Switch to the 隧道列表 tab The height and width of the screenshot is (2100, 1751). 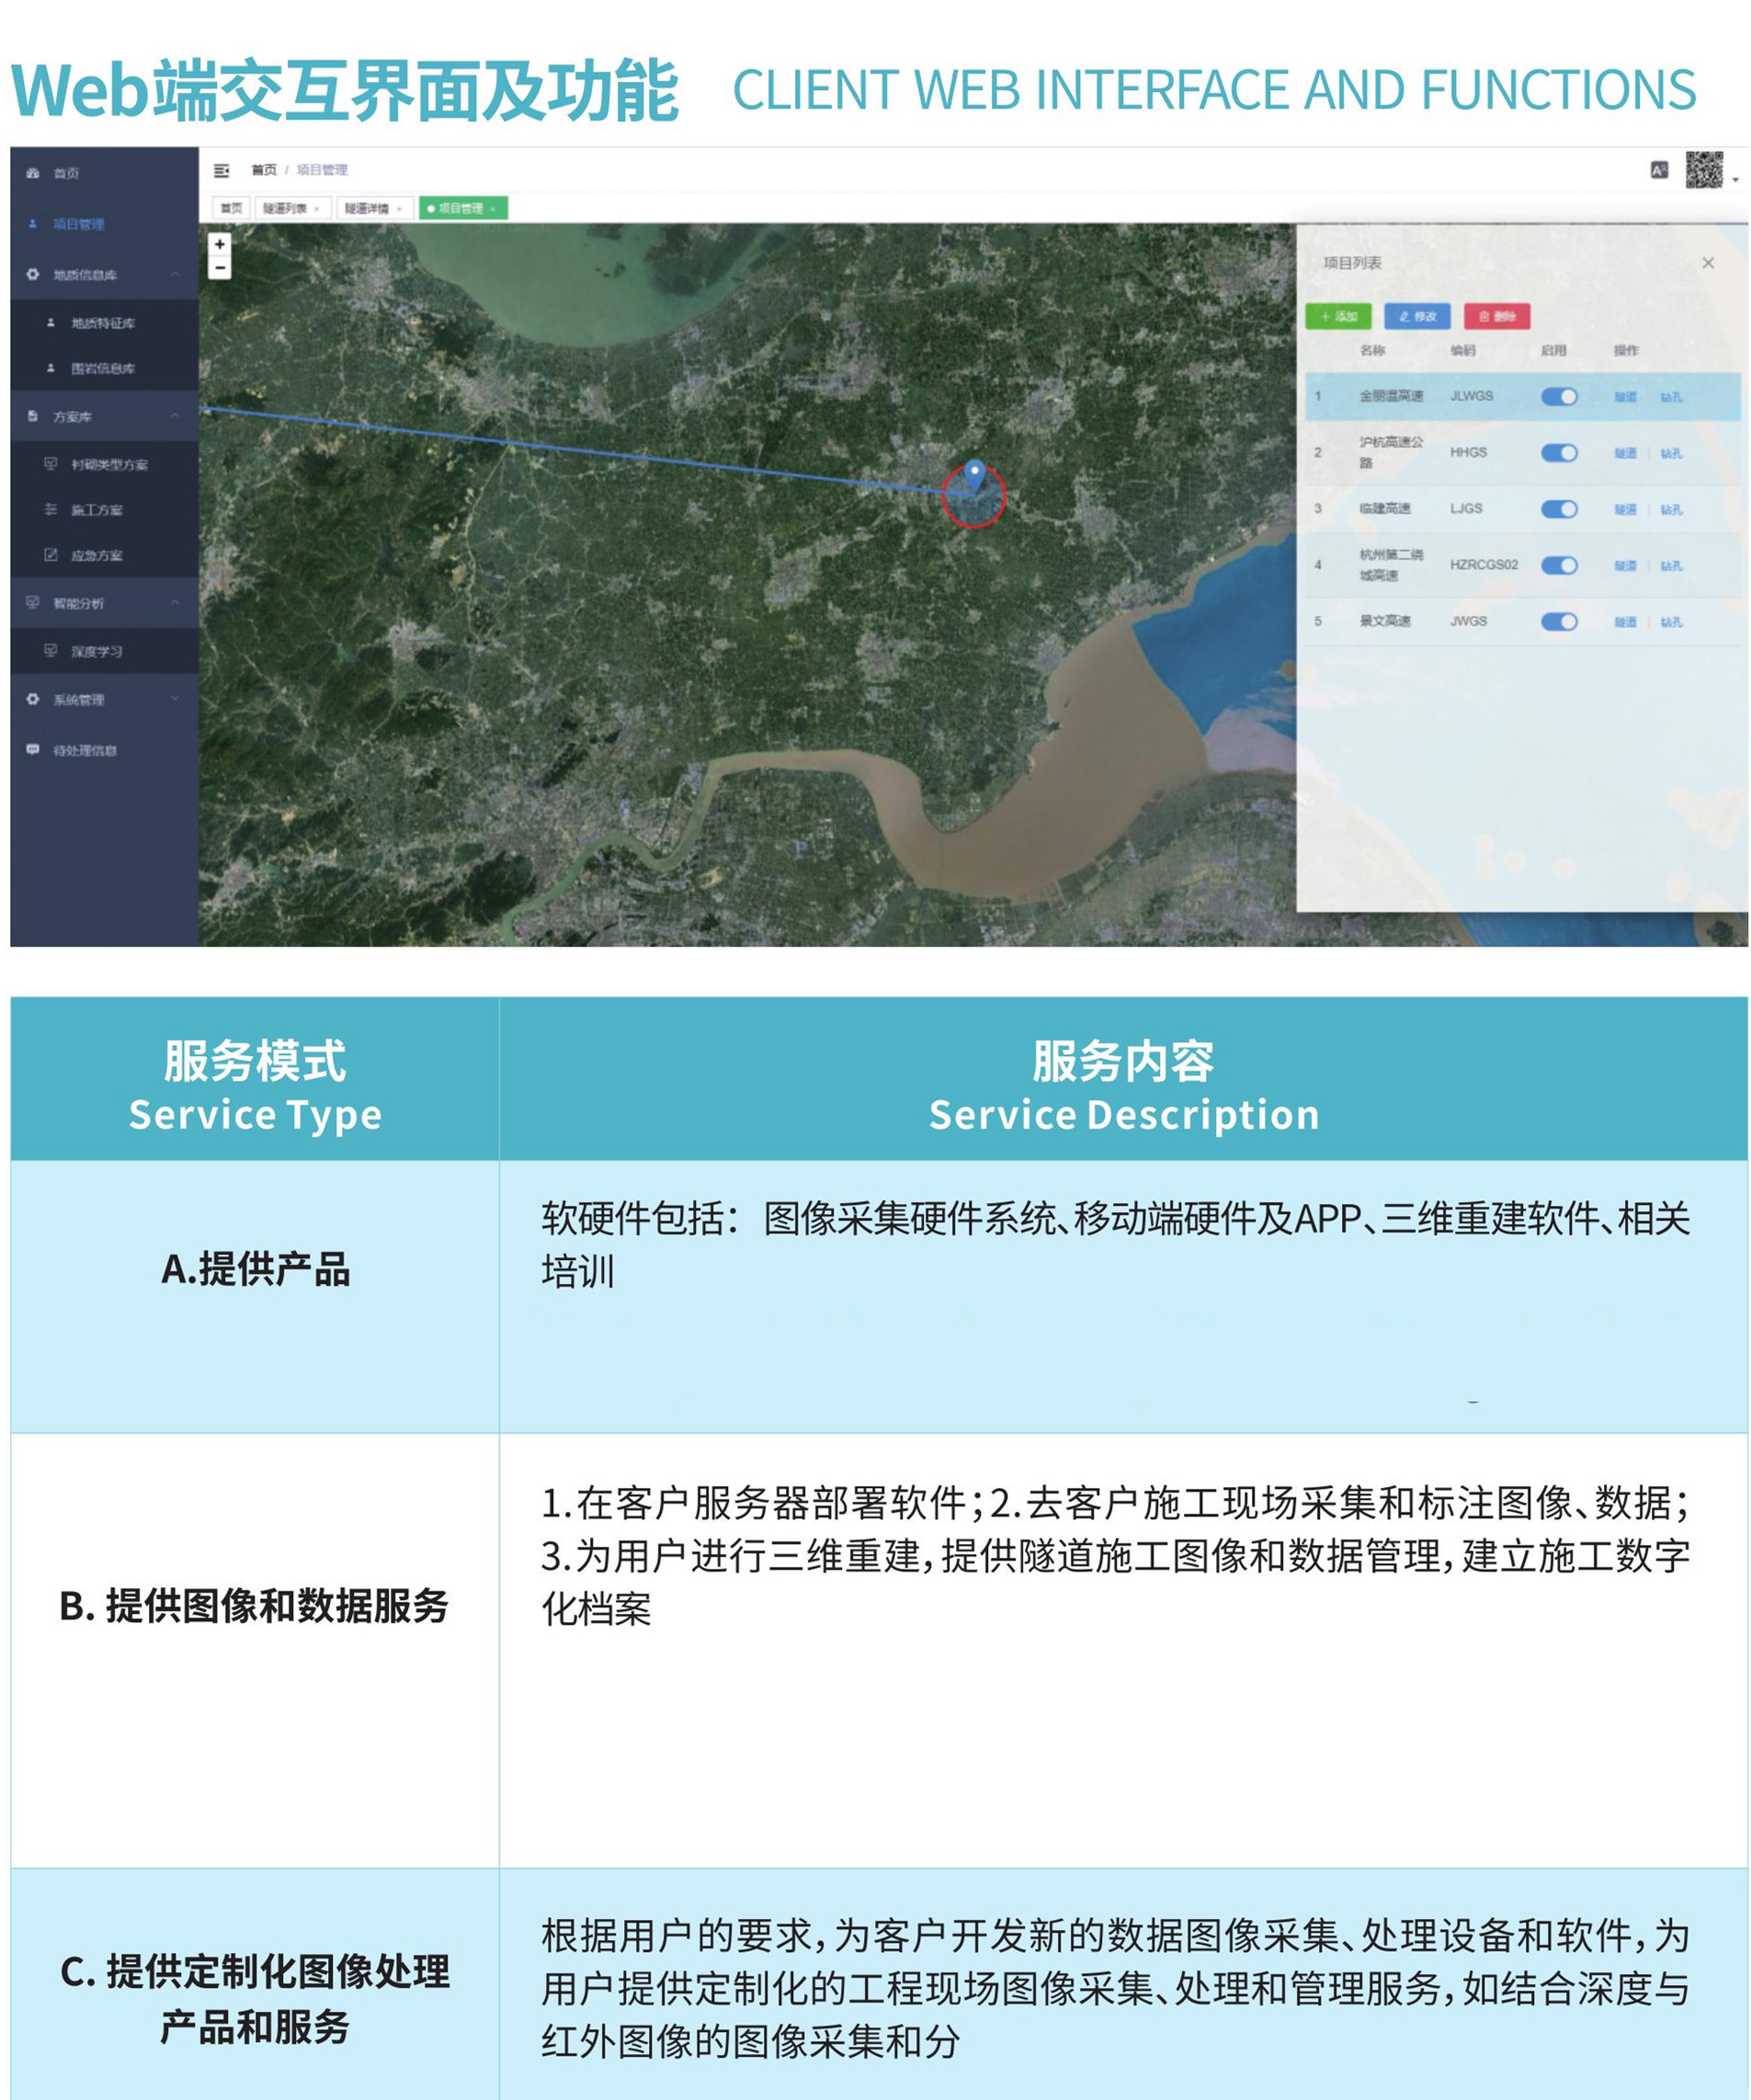point(286,208)
